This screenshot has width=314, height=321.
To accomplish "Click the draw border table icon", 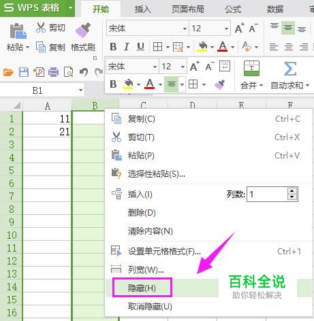I will [x=178, y=47].
